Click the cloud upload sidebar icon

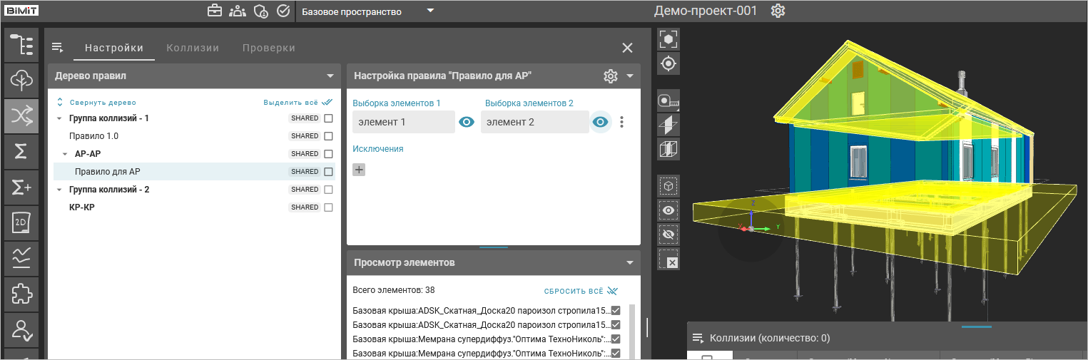click(21, 81)
